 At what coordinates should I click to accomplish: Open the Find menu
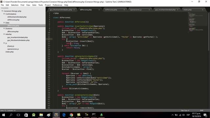point(22,5)
